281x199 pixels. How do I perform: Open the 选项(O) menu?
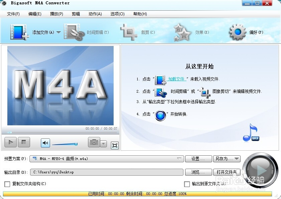pyautogui.click(x=117, y=14)
